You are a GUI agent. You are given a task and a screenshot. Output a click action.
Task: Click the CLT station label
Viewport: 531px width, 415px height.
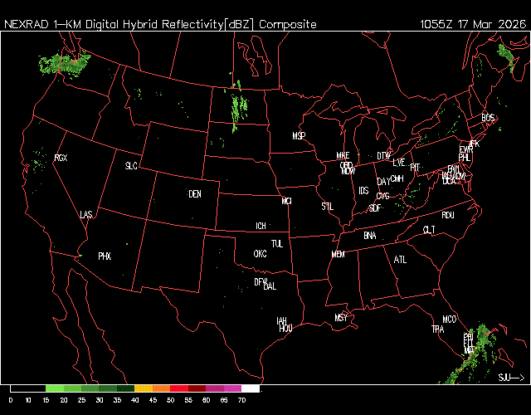click(x=429, y=229)
